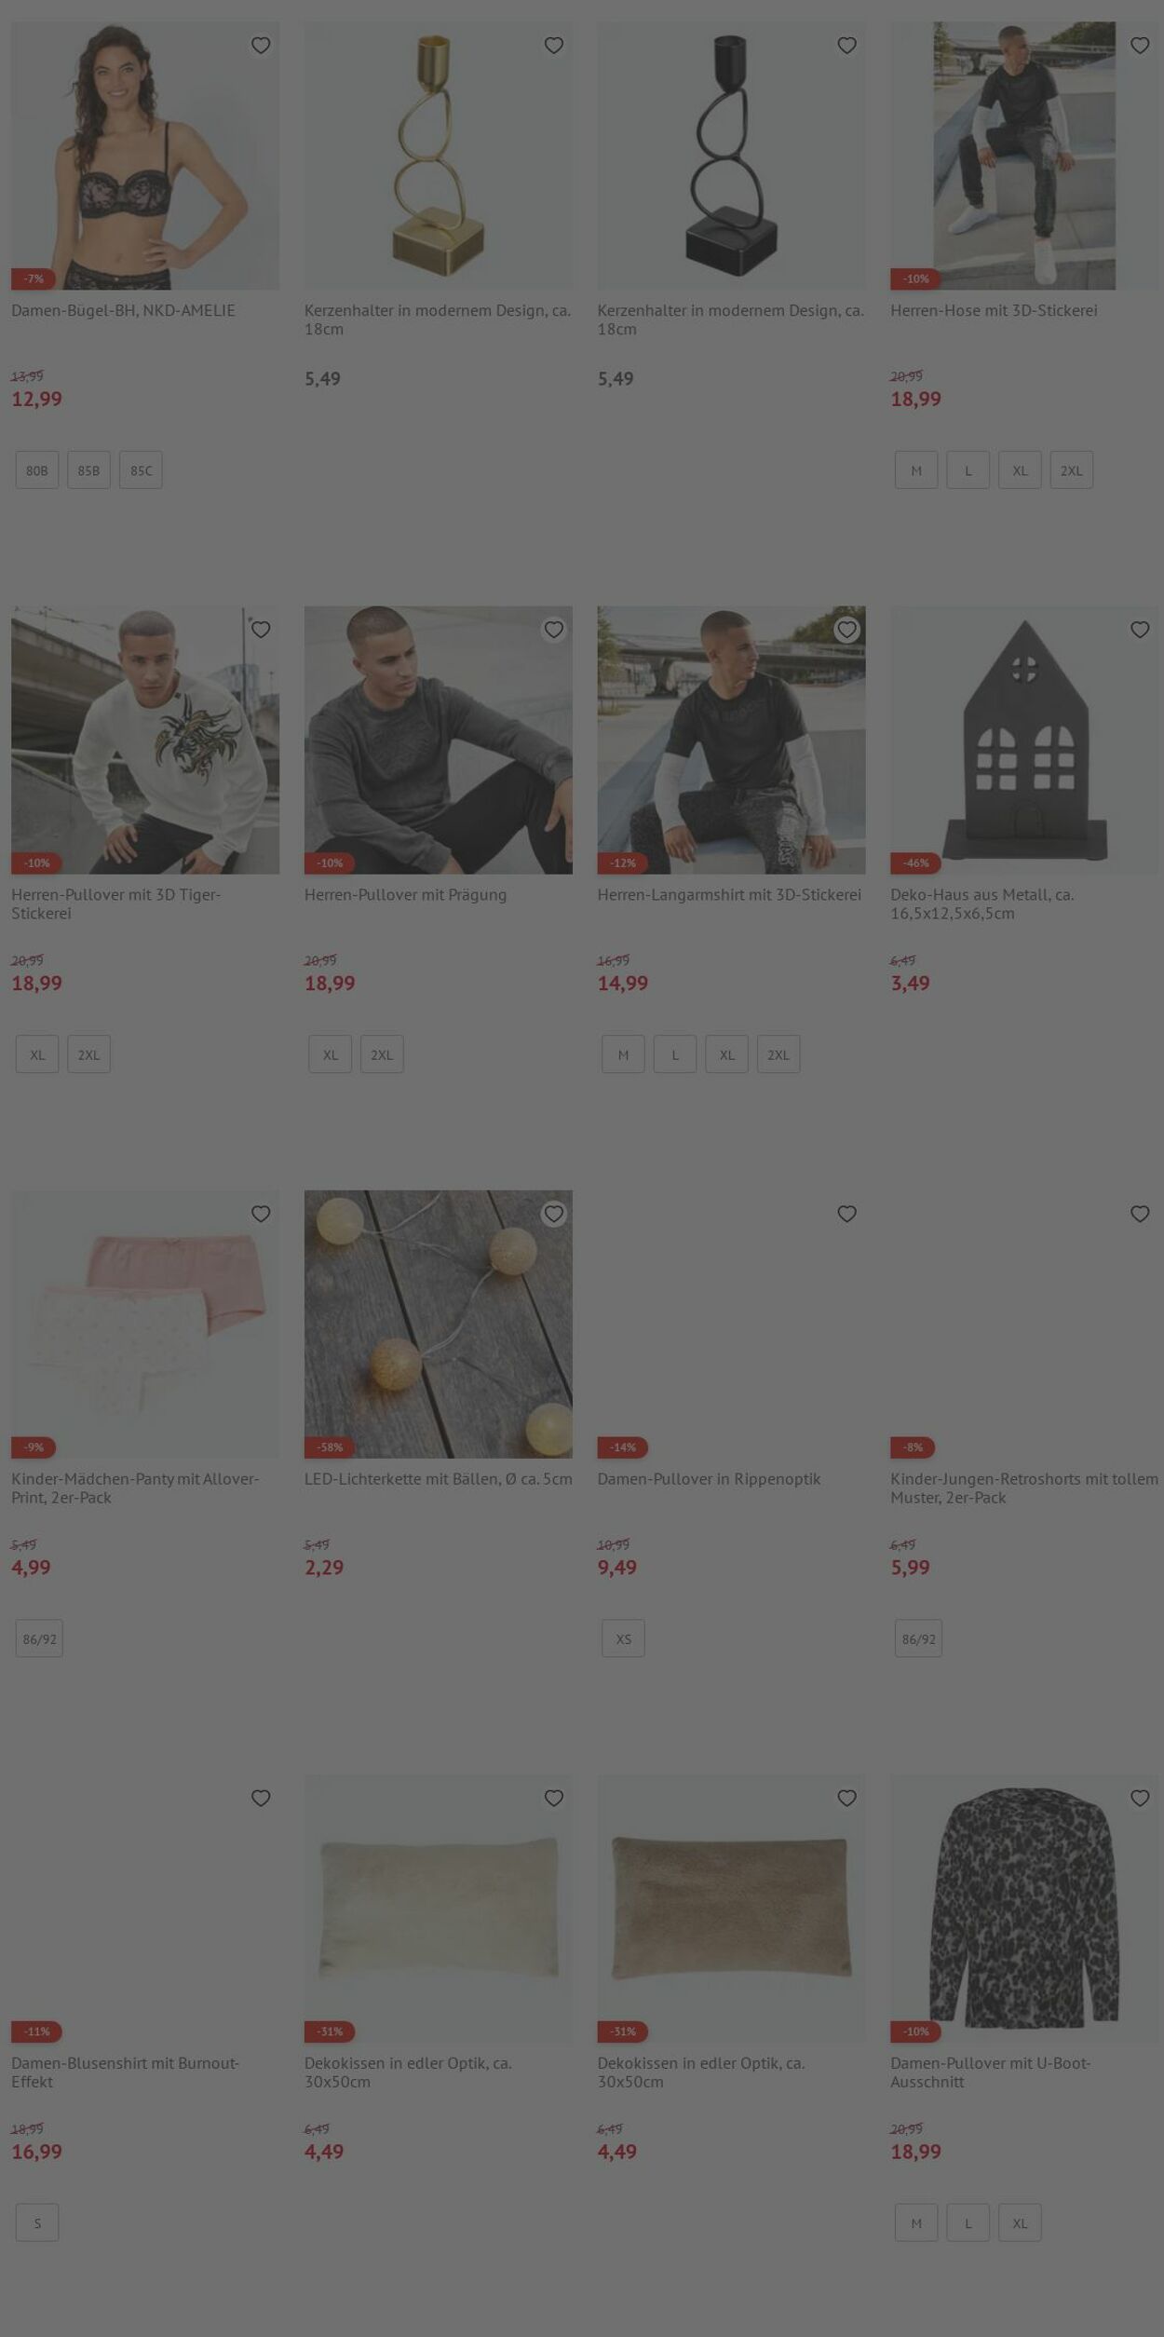Viewport: 1164px width, 2337px height.
Task: Open Kinder-Mädchen-Panty product image
Action: 145,1324
